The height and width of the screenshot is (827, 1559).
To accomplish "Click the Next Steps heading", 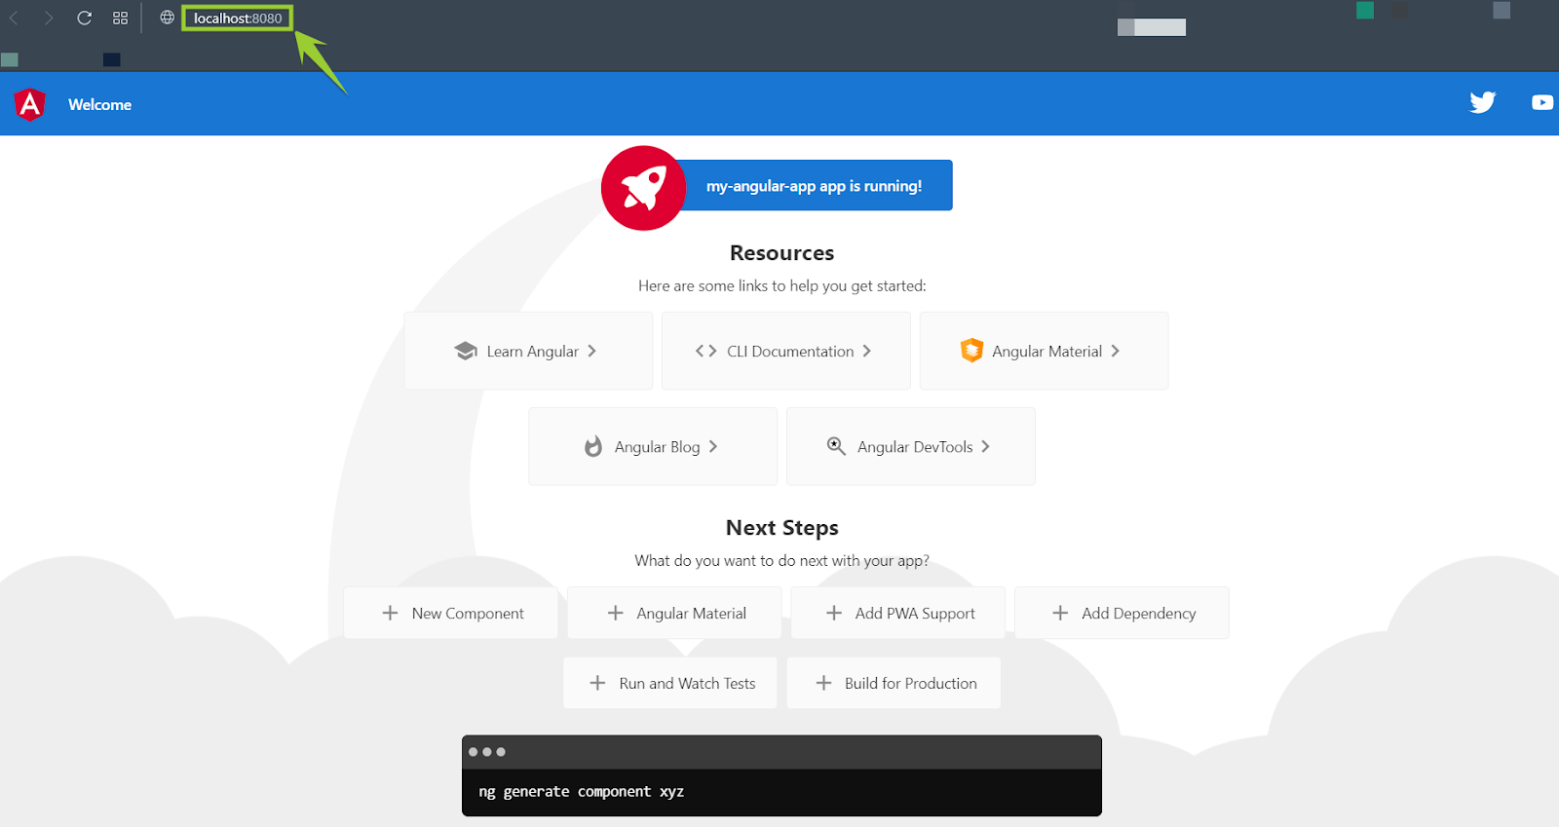I will pos(781,528).
